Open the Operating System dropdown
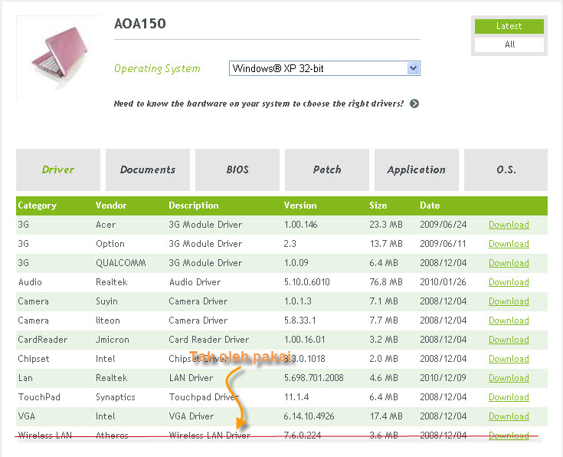563x457 pixels. [x=325, y=68]
